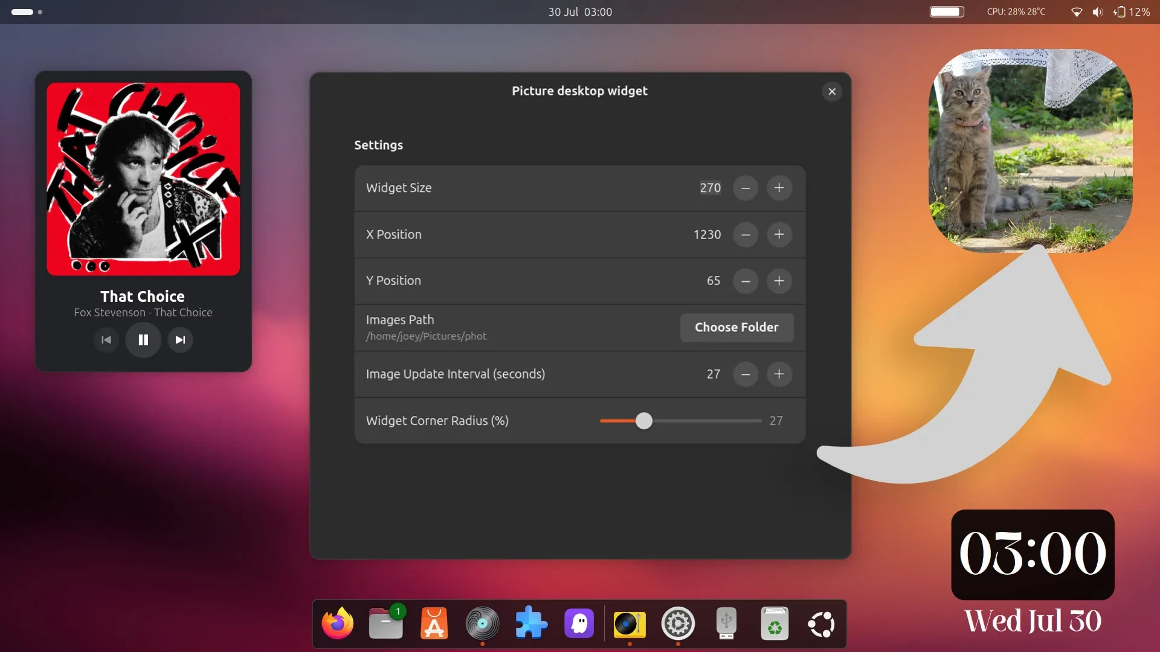Click the cat picture desktop widget

1030,151
